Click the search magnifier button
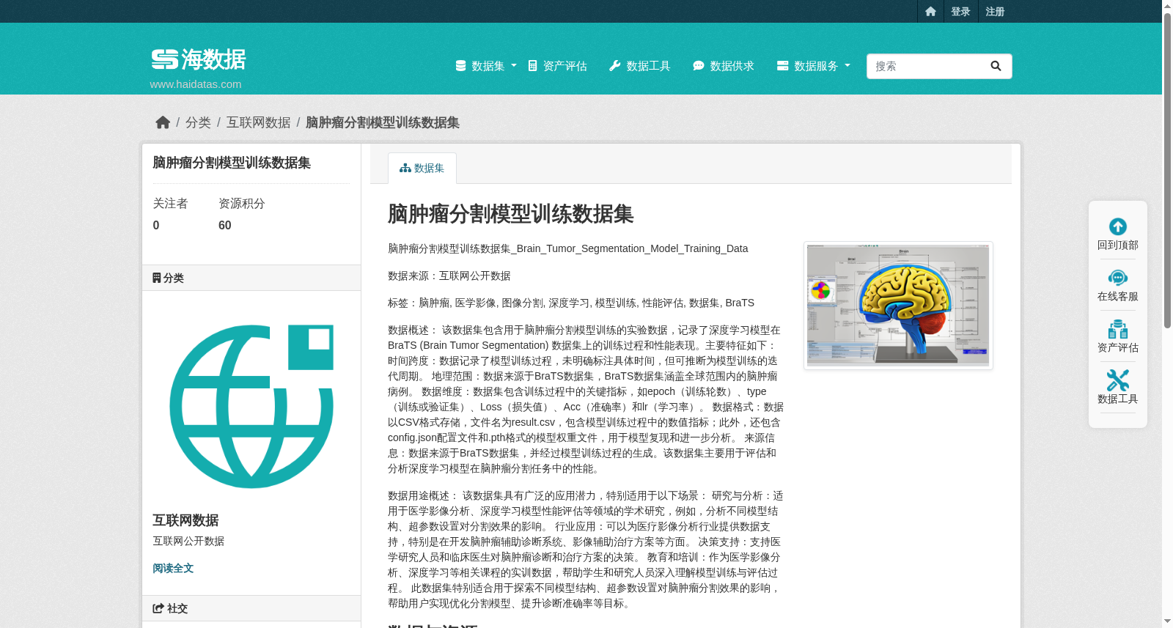The height and width of the screenshot is (628, 1173). (x=996, y=66)
